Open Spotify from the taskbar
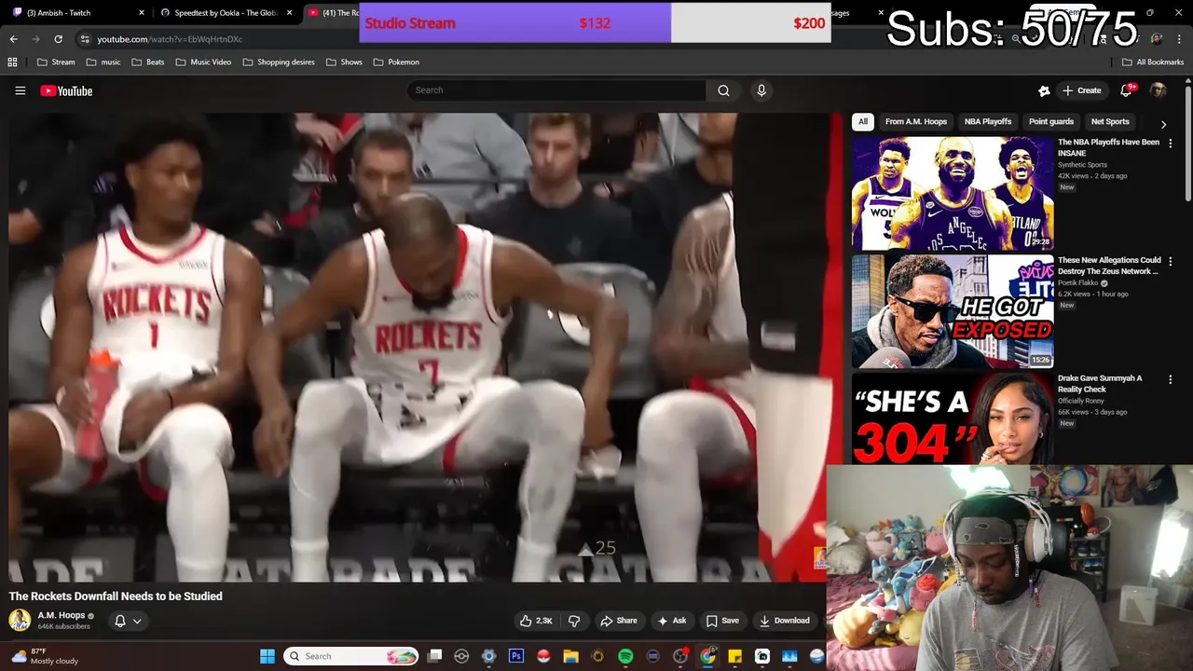This screenshot has height=671, width=1193. (625, 656)
